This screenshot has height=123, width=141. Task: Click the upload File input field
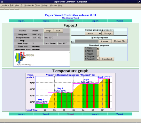(x=87, y=41)
